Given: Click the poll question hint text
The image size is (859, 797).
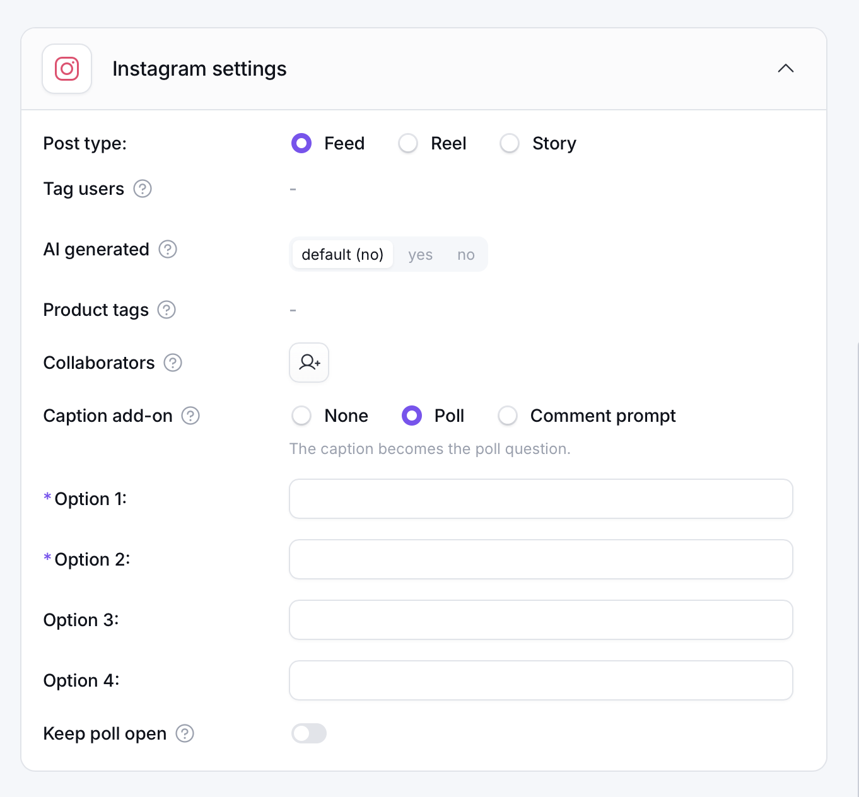Looking at the screenshot, I should (430, 449).
